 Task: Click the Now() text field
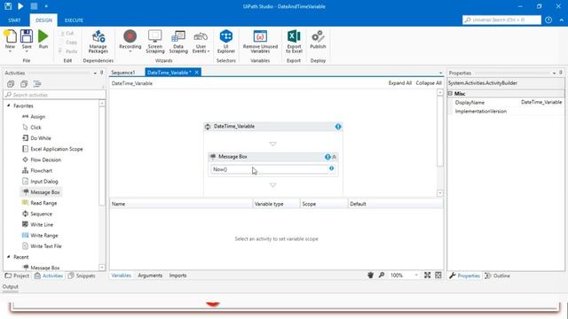tap(269, 169)
